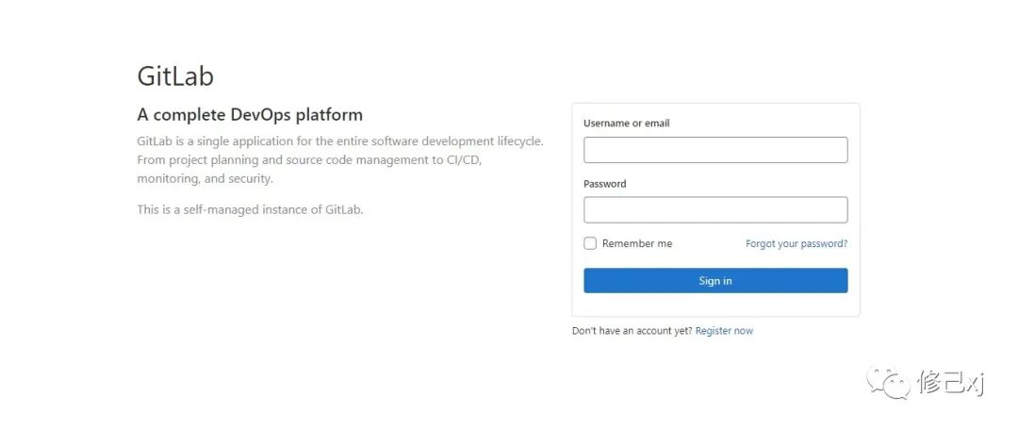Screen dimensions: 1018x429
Task: Click empty space inside the sign-in card
Action: pos(715,305)
